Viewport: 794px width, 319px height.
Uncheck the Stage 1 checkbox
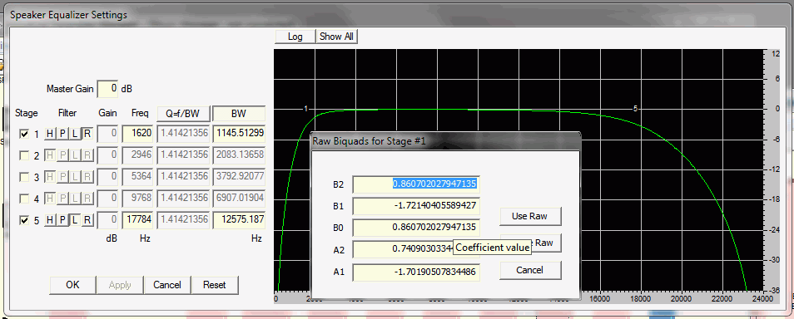click(x=24, y=135)
